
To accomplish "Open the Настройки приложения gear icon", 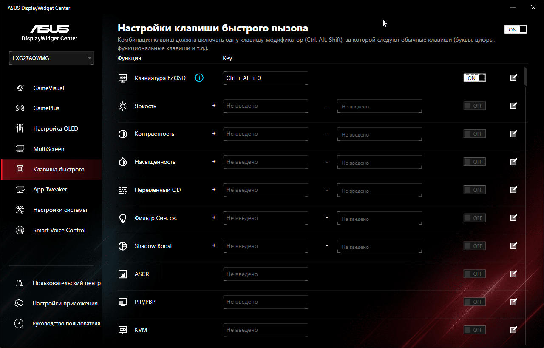I will point(19,304).
